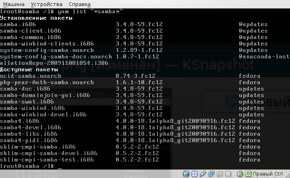Click the samba-client.i686 package name
The image size is (290, 178).
31,31
